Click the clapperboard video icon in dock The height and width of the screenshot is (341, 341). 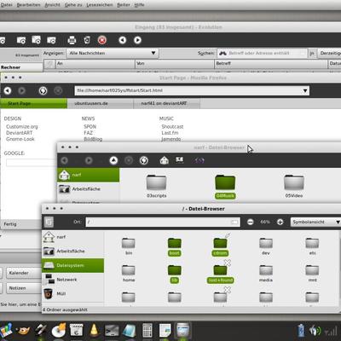coord(77,330)
